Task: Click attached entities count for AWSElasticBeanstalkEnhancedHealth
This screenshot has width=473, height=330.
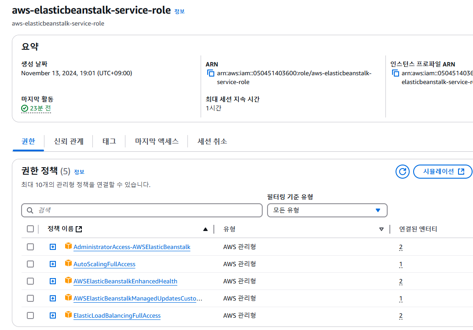Action: pos(400,282)
